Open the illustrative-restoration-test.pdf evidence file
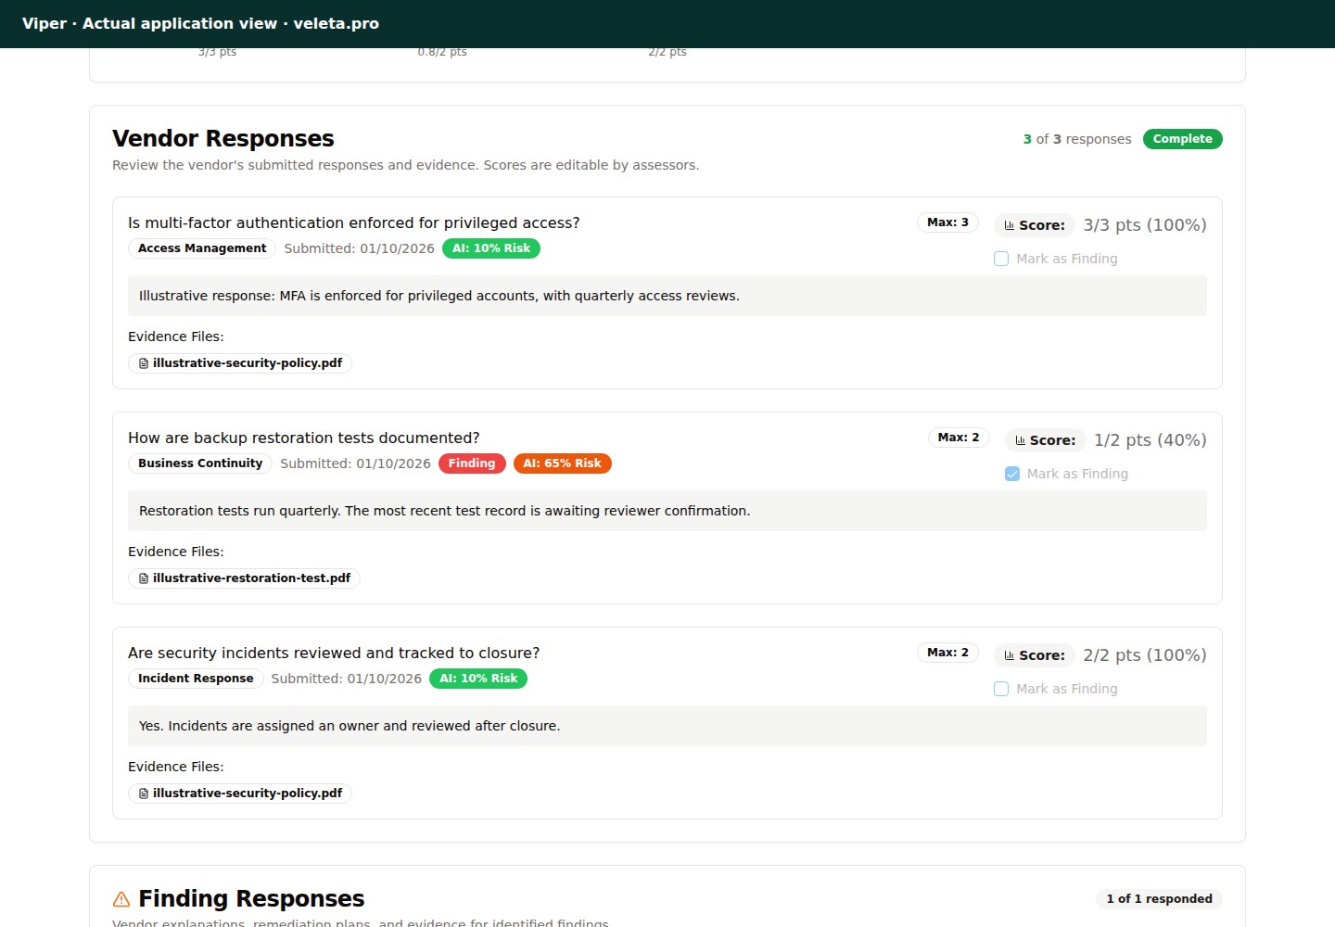 click(244, 578)
